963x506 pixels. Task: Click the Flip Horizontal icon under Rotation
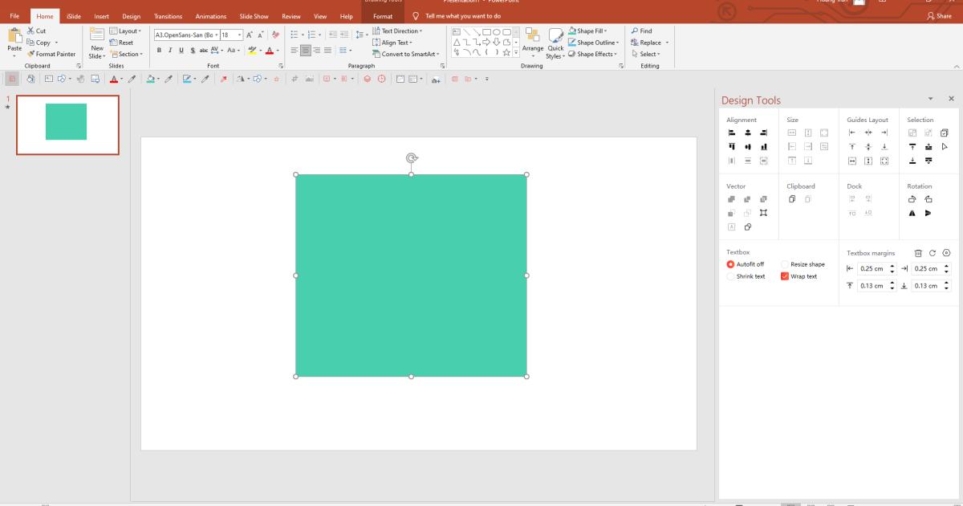912,213
